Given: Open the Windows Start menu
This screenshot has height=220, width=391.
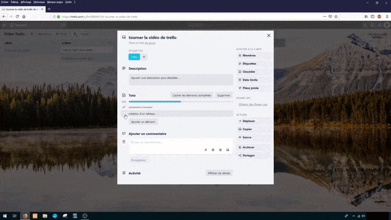Looking at the screenshot, I should coord(5,216).
